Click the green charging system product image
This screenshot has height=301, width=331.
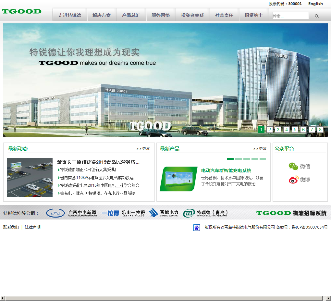(178, 179)
